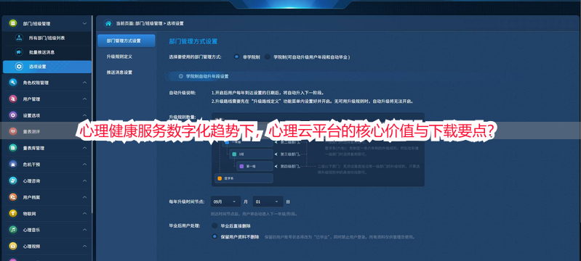This screenshot has height=261, width=581.
Task: Expand the 量表库管理 chevron
Action: (x=84, y=148)
